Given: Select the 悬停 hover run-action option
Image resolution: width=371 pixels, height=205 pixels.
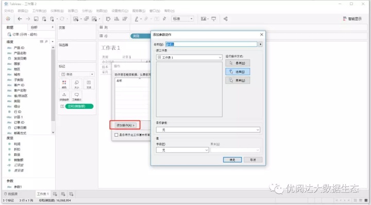Looking at the screenshot, I should (238, 63).
